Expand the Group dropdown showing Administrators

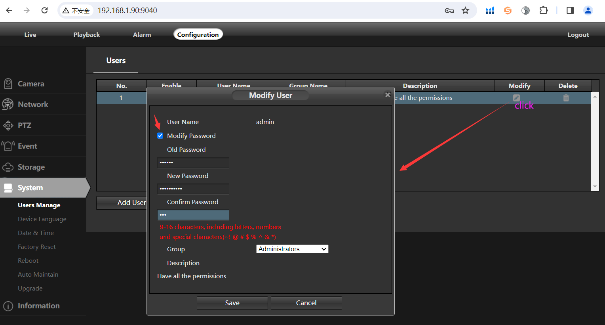pyautogui.click(x=292, y=249)
